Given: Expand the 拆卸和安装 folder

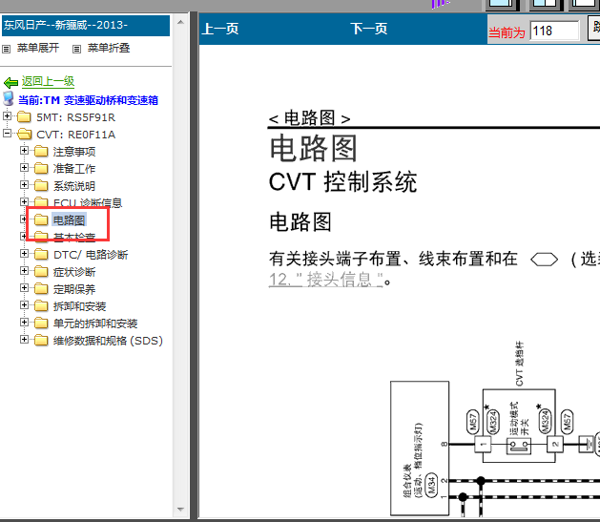Looking at the screenshot, I should pos(24,305).
